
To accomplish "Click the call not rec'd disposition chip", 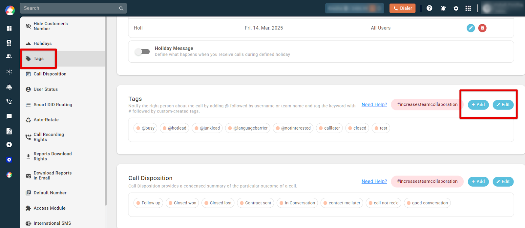I will click(x=384, y=203).
